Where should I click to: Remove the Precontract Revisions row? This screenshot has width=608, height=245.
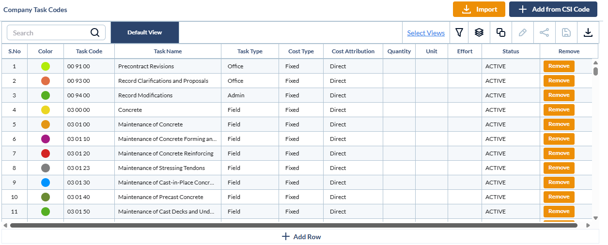point(559,66)
